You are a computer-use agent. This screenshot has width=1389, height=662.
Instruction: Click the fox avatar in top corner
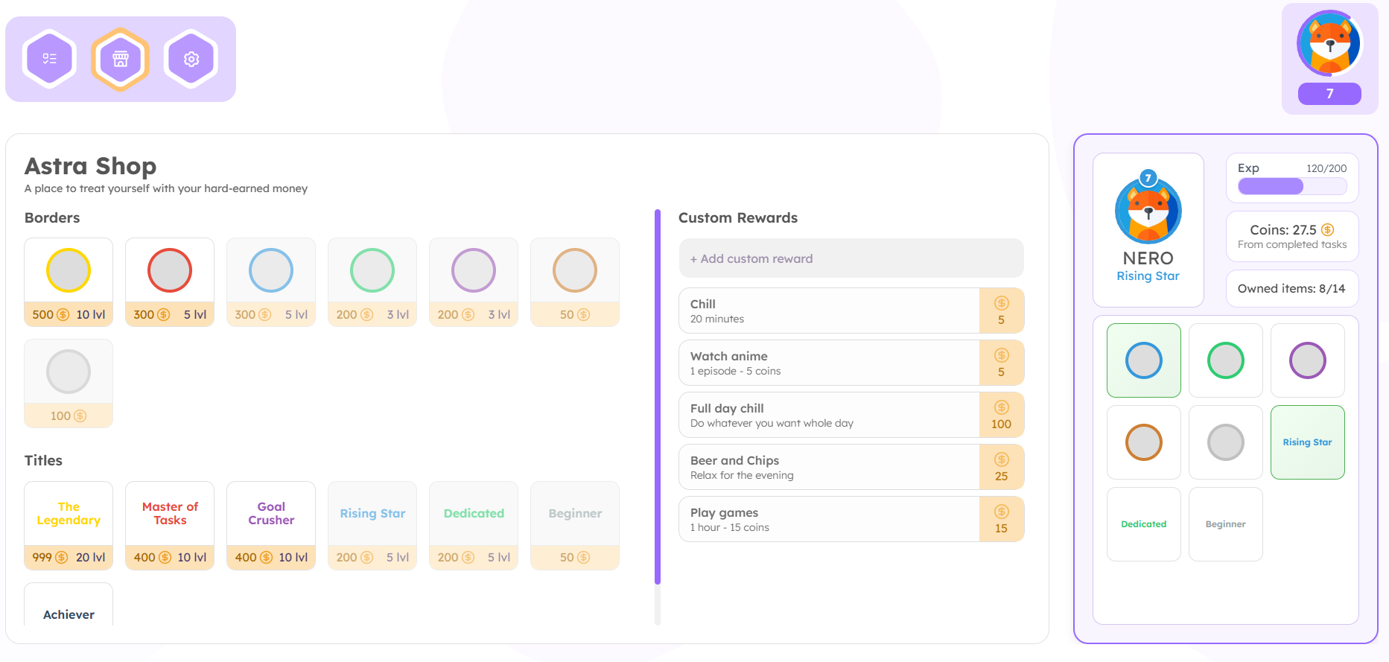(x=1329, y=43)
